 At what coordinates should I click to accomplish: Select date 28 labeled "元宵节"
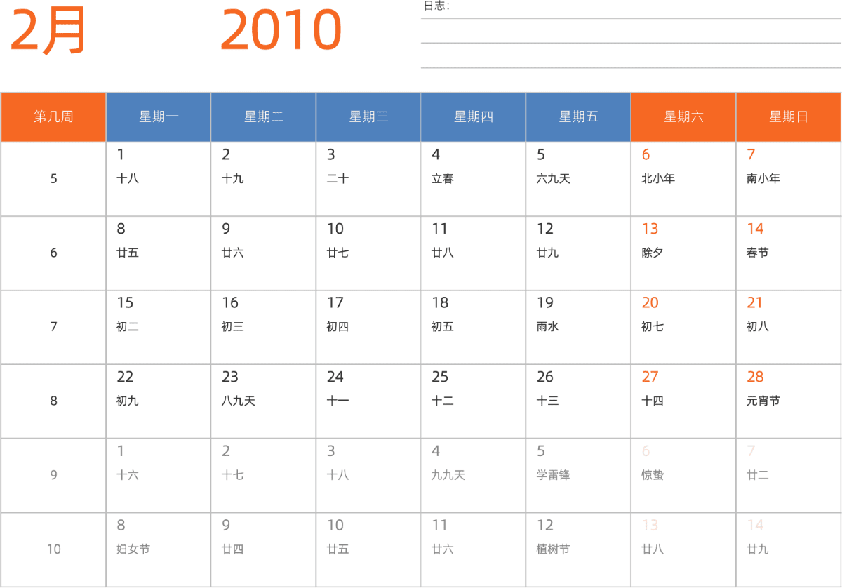click(789, 401)
